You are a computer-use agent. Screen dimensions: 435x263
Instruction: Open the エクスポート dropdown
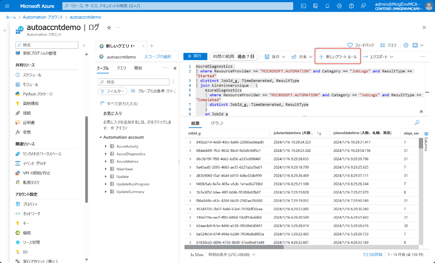[378, 57]
